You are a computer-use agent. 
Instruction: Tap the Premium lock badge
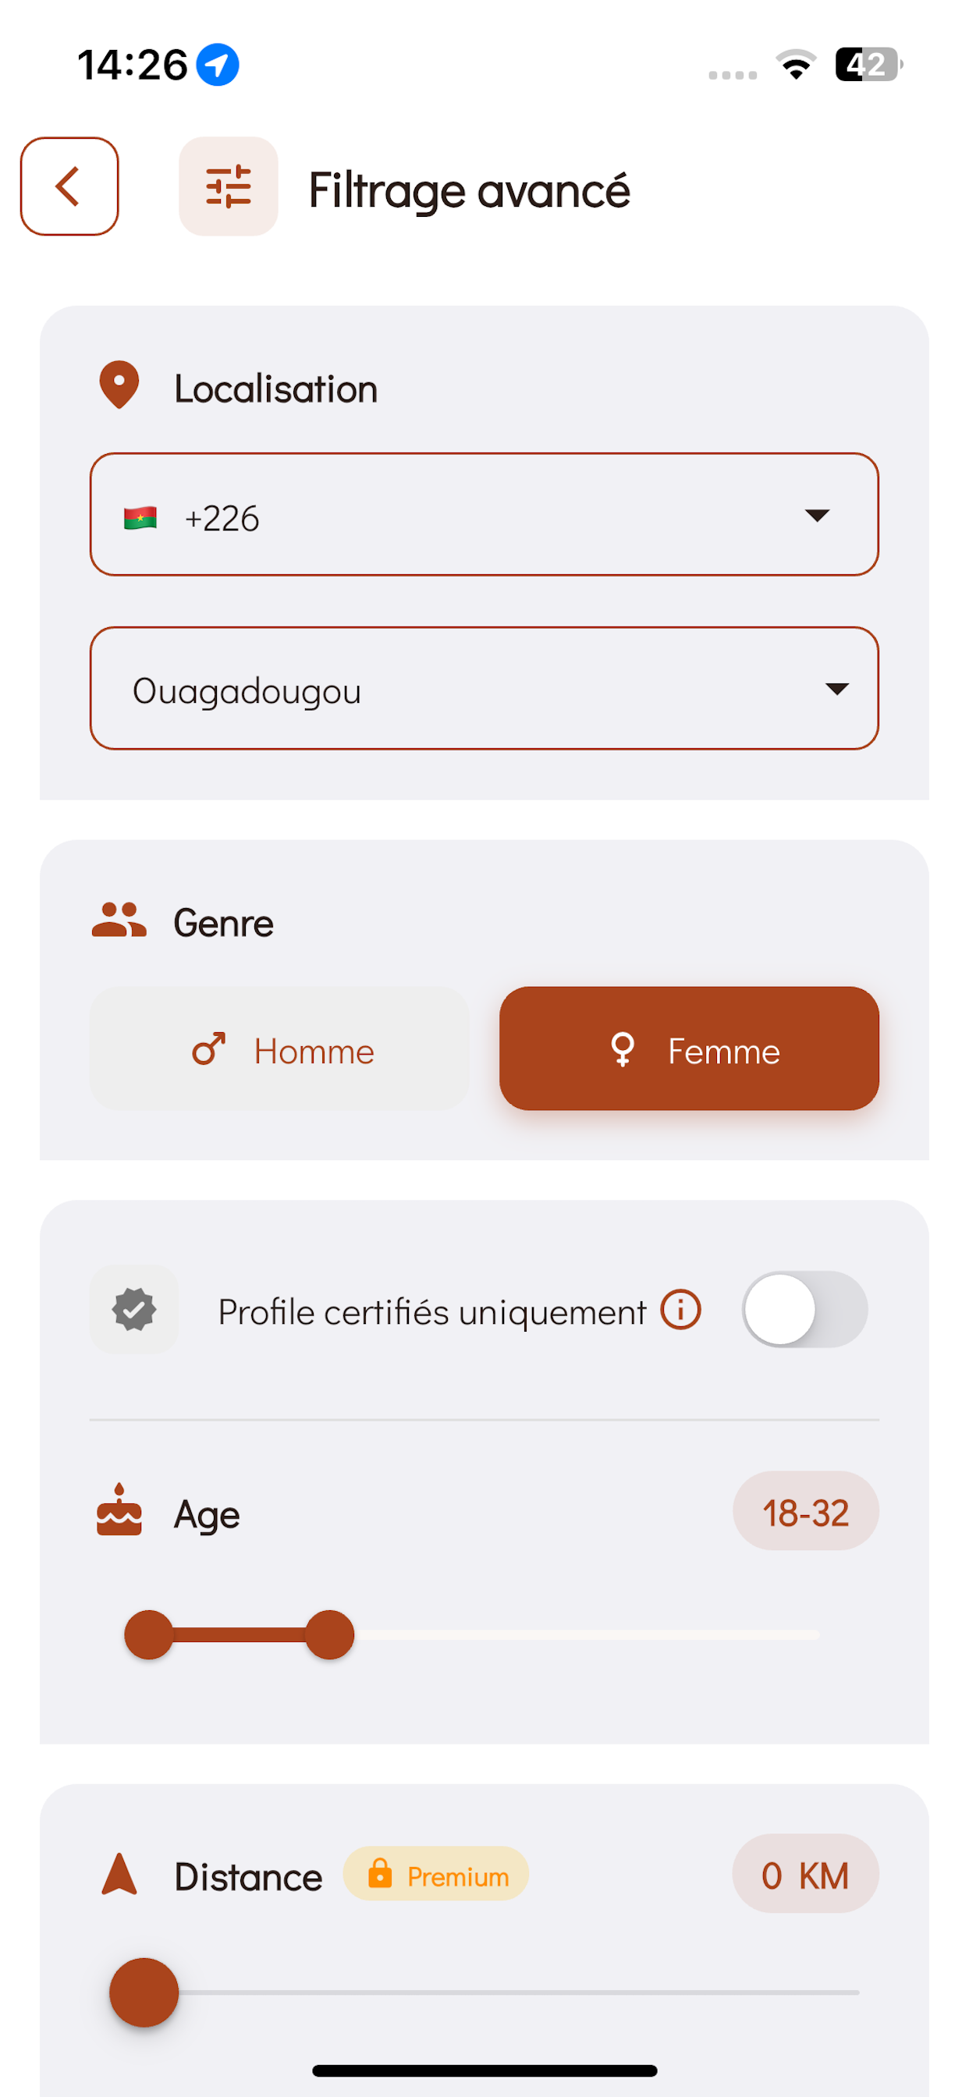tap(436, 1874)
